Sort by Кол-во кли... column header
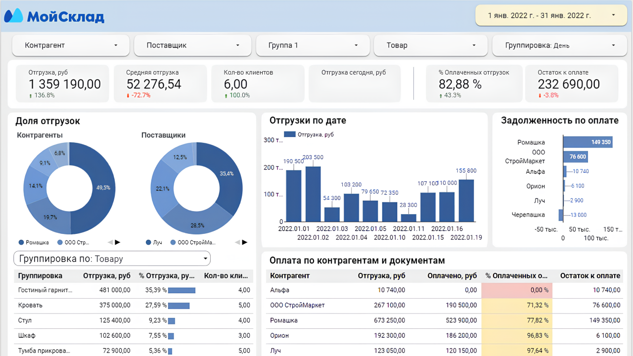The height and width of the screenshot is (356, 633). tap(227, 276)
